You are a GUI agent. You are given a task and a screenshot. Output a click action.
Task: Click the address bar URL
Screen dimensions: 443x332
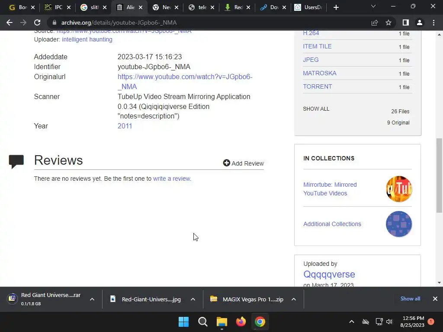click(119, 22)
